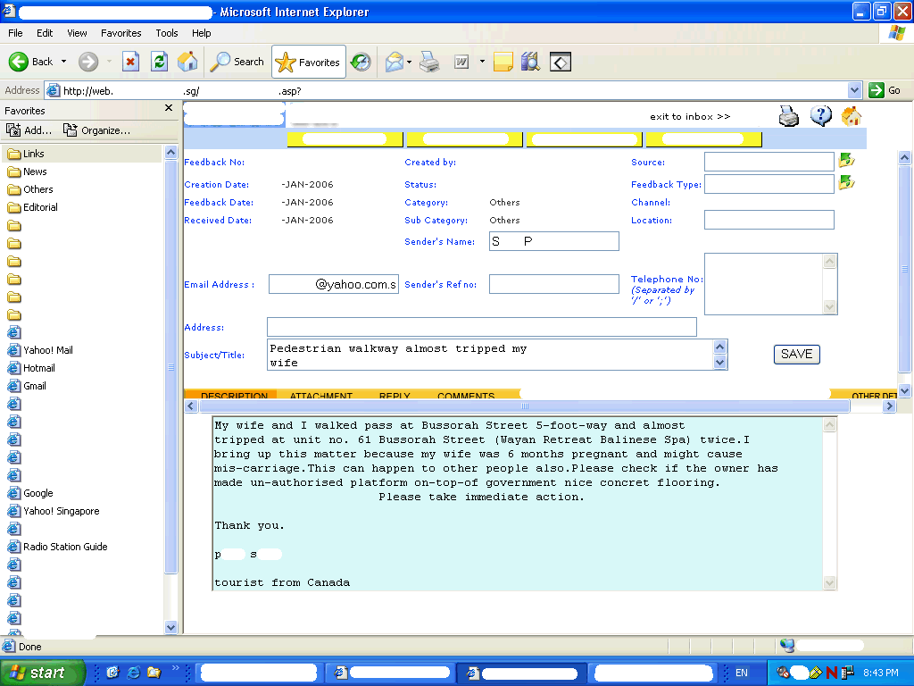Switch to the COMMENTS tab
Image resolution: width=914 pixels, height=686 pixels.
pyautogui.click(x=466, y=396)
